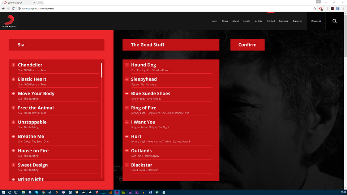Image resolution: width=347 pixels, height=195 pixels.
Task: Select the Sony Music UK tab
Action: point(20,3)
